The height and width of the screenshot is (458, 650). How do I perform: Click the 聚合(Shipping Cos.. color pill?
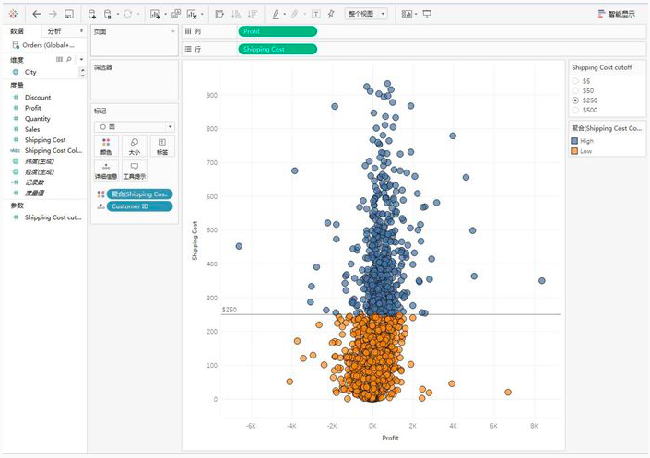point(140,194)
